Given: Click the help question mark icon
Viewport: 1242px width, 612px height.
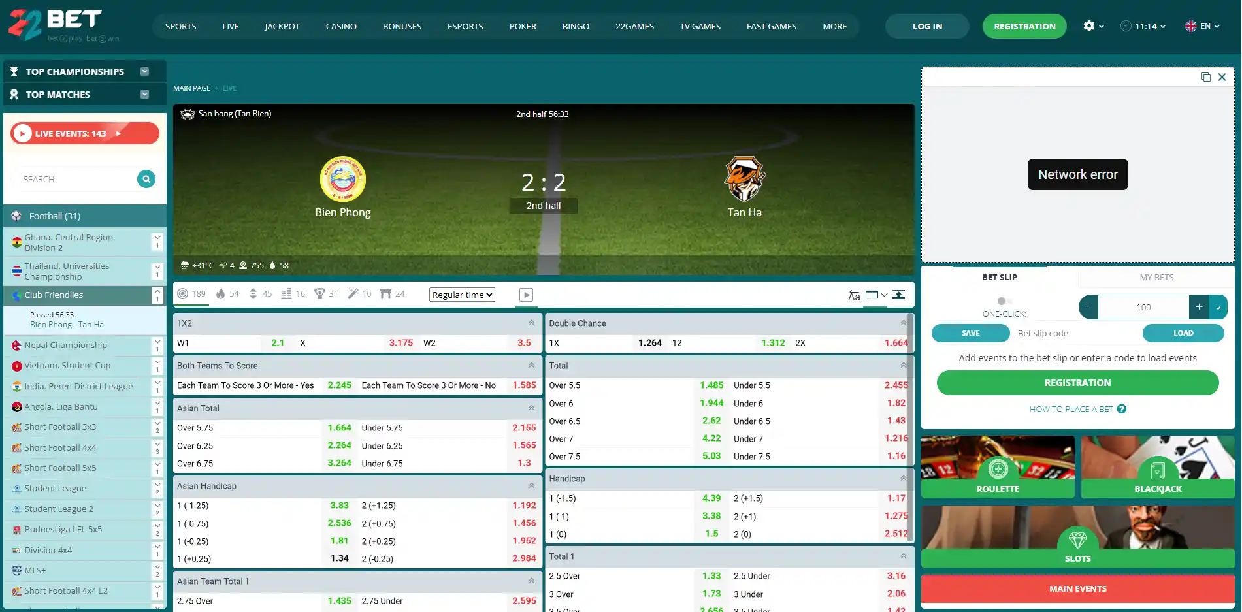Looking at the screenshot, I should point(1122,409).
